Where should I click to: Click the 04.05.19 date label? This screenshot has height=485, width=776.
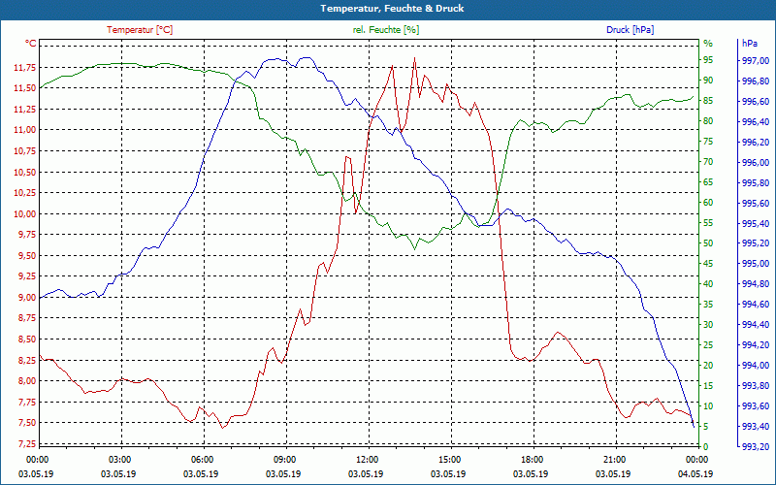695,474
